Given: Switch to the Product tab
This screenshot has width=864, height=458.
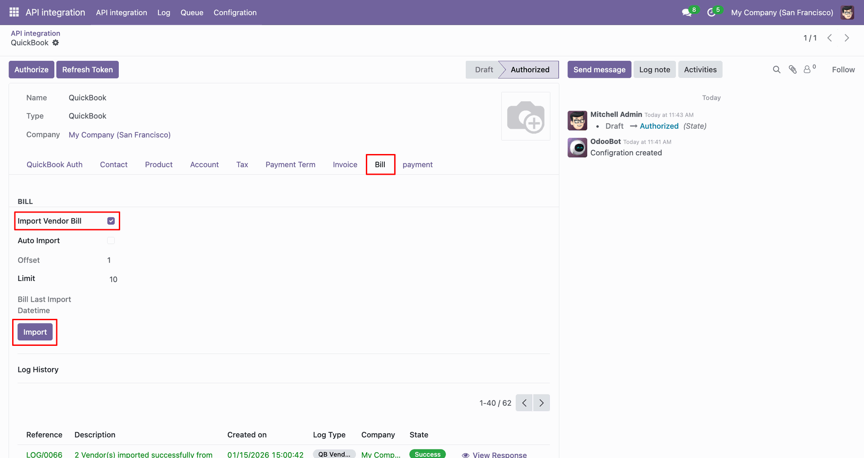Looking at the screenshot, I should point(159,164).
